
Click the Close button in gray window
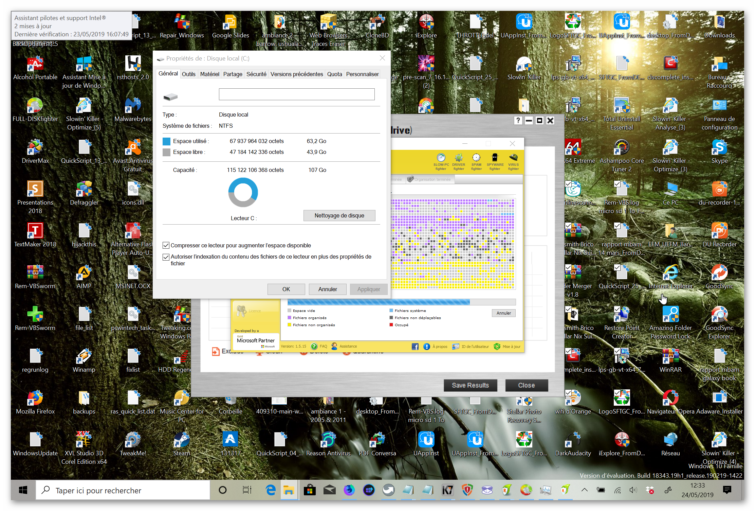pyautogui.click(x=526, y=385)
